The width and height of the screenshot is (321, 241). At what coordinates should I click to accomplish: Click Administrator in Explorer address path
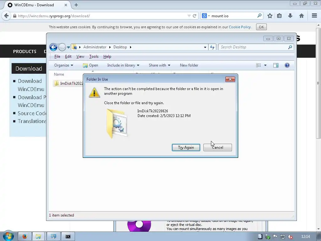coord(95,47)
